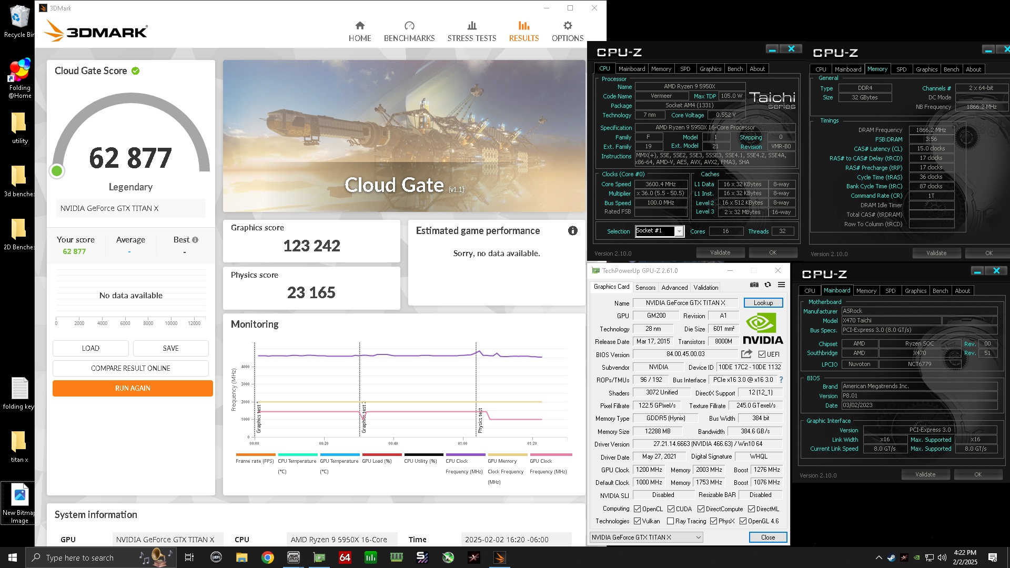Viewport: 1010px width, 568px height.
Task: Open the folding key text file on the desktop
Action: 19,393
